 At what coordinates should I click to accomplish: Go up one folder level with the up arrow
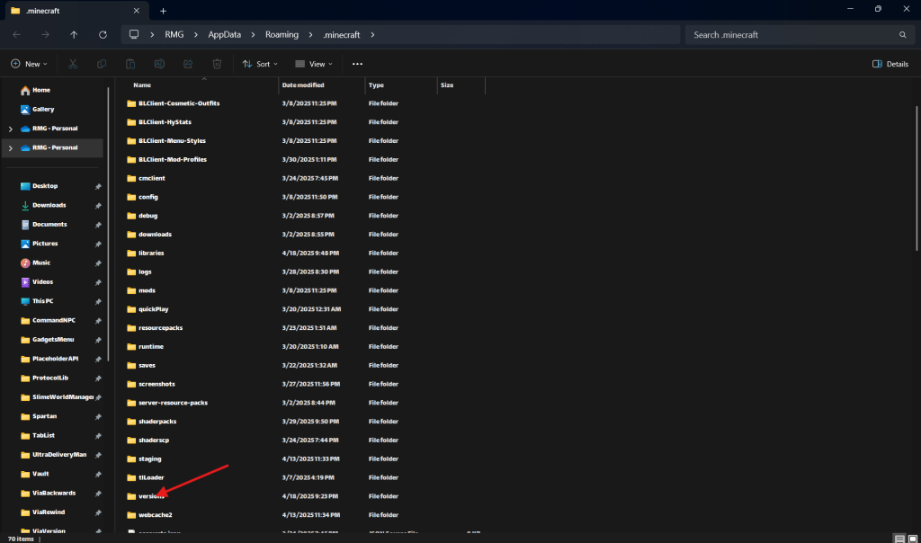74,35
